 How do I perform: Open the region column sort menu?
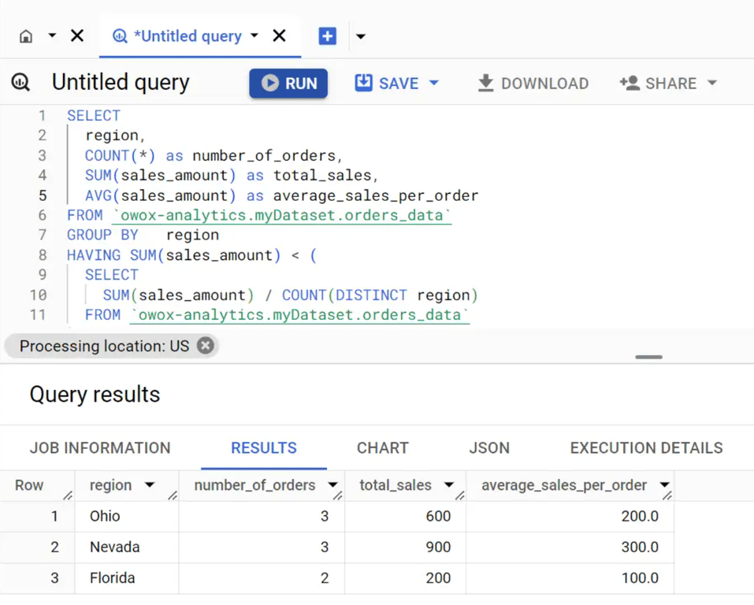(150, 484)
